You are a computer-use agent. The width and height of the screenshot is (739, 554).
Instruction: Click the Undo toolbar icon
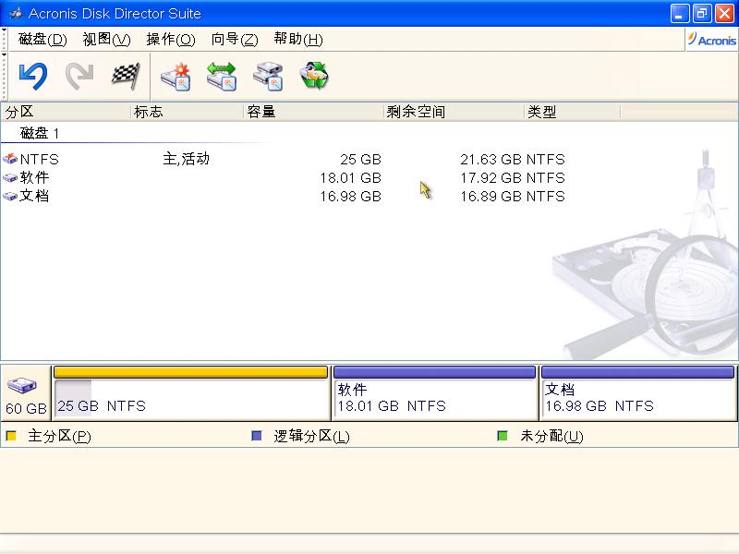[33, 76]
